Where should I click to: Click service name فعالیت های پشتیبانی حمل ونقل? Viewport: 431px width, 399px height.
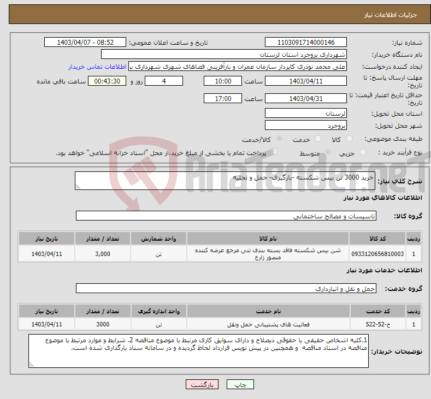(x=268, y=324)
